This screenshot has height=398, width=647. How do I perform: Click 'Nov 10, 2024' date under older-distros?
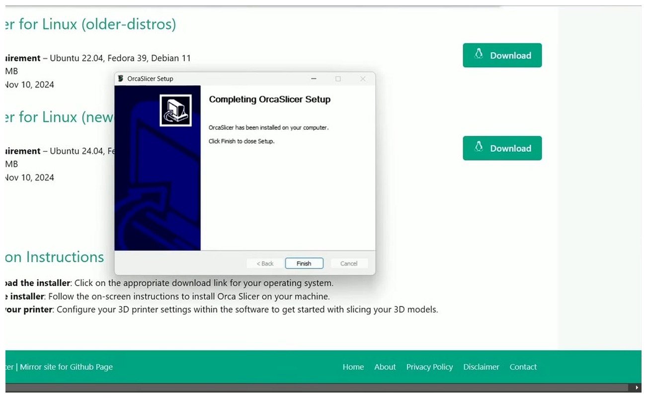click(x=30, y=85)
